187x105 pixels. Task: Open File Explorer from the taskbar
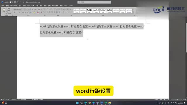click(x=110, y=103)
